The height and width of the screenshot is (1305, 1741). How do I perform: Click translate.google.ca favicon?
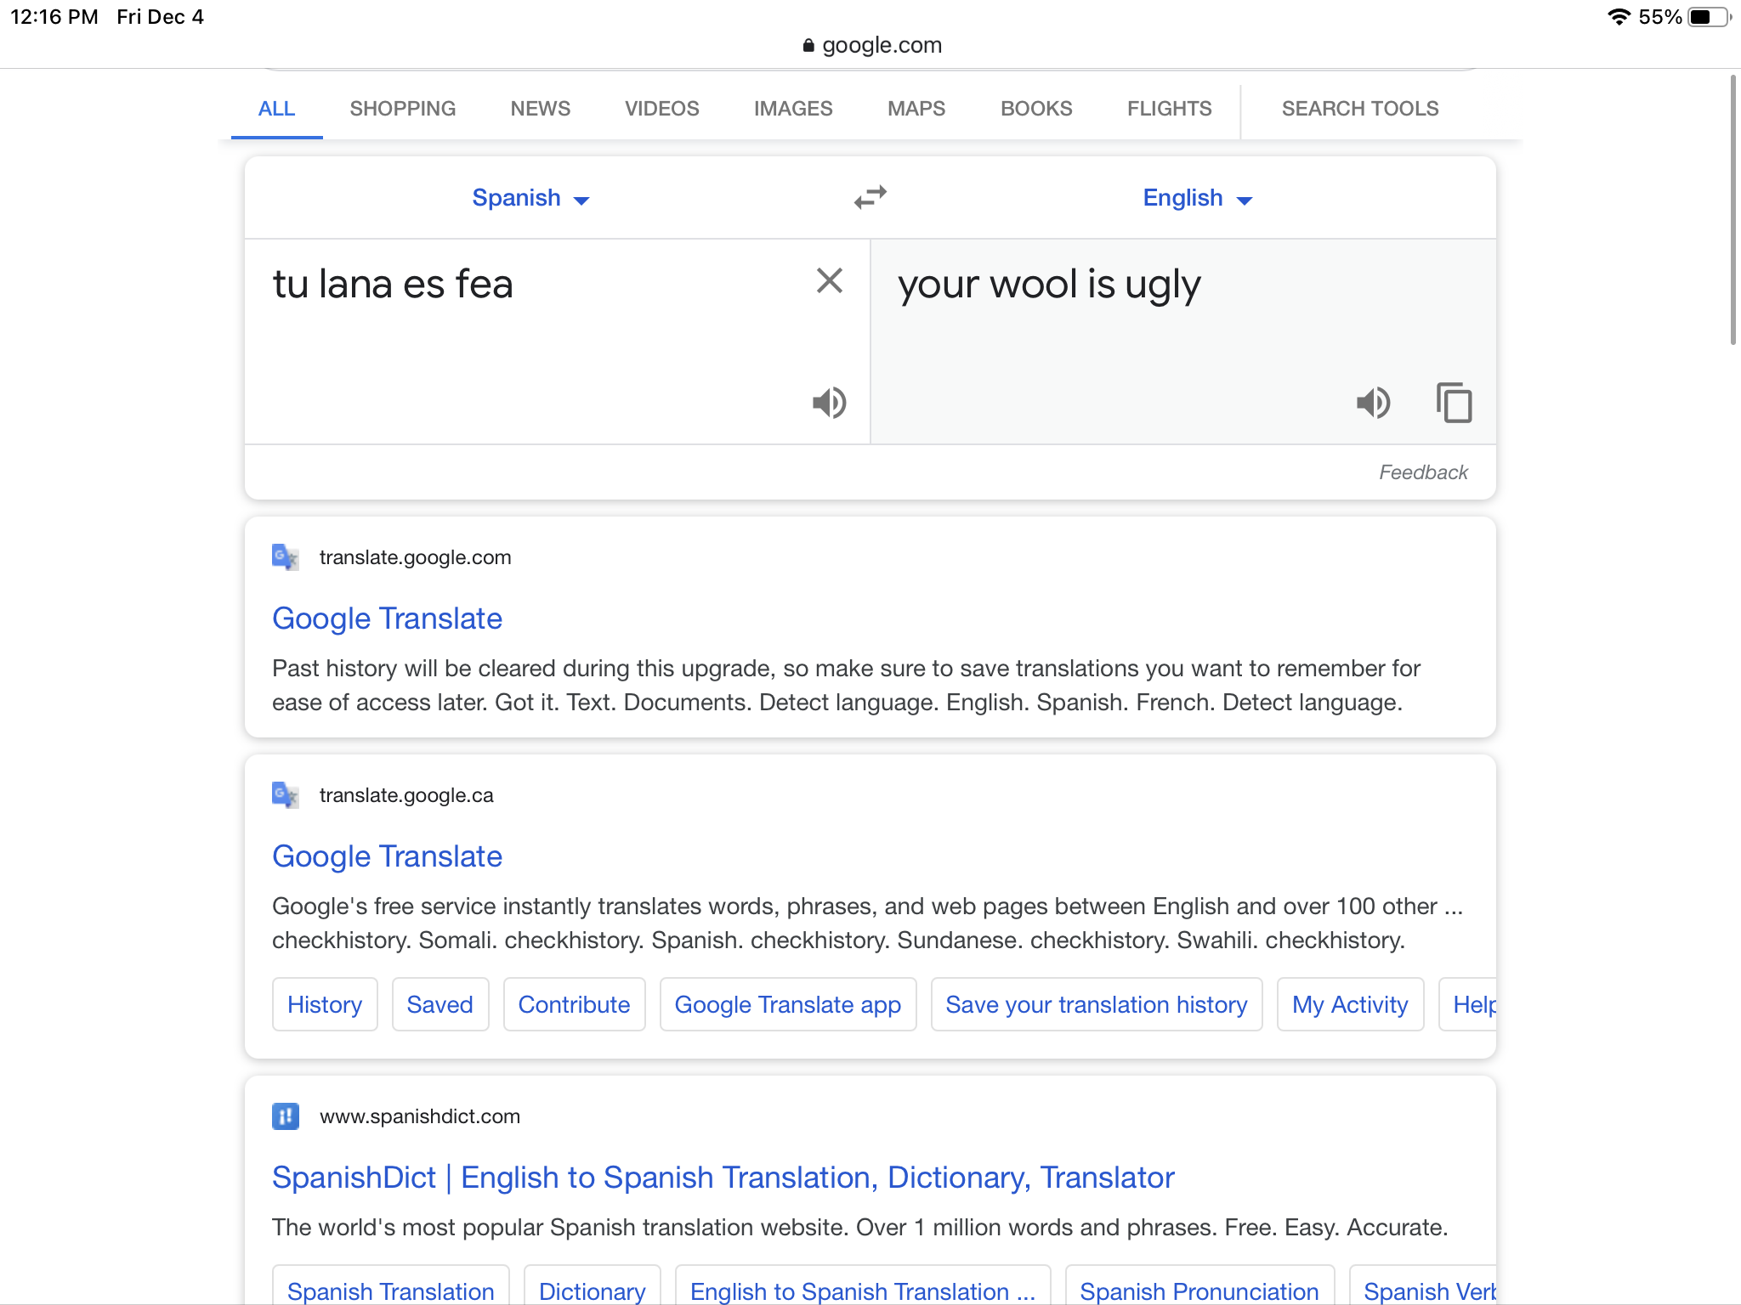[x=285, y=795]
